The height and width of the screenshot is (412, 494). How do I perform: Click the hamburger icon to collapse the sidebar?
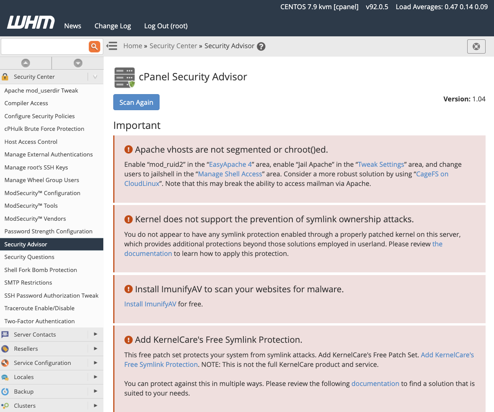(112, 46)
